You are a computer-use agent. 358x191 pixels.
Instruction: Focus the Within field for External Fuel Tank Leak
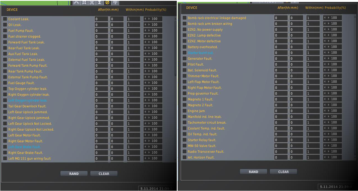[134, 60]
